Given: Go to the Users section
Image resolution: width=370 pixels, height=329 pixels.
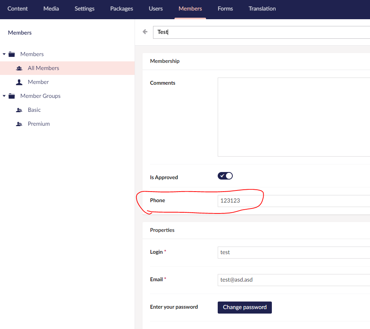Looking at the screenshot, I should coord(155,8).
